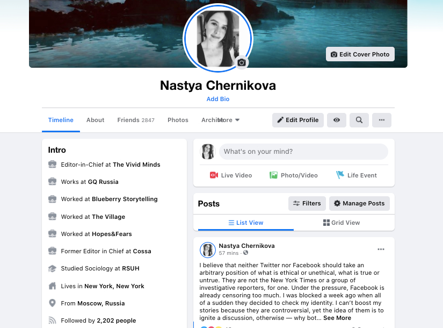Open The Vivid Minds page link

136,165
